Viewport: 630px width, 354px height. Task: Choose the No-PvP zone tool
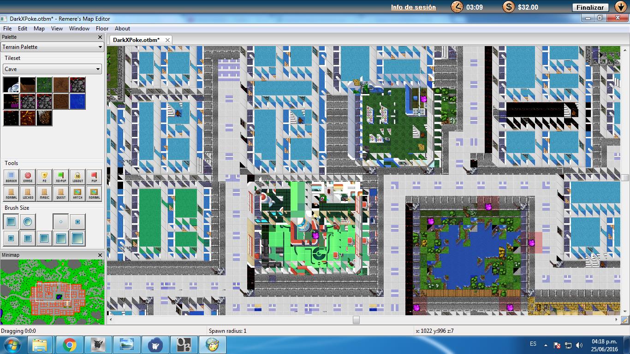click(61, 177)
